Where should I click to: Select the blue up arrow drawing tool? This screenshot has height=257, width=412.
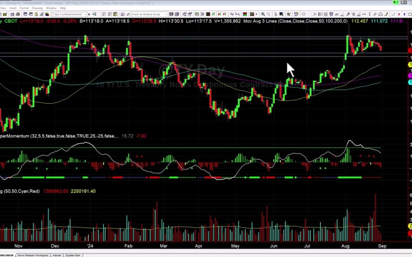coord(404,14)
